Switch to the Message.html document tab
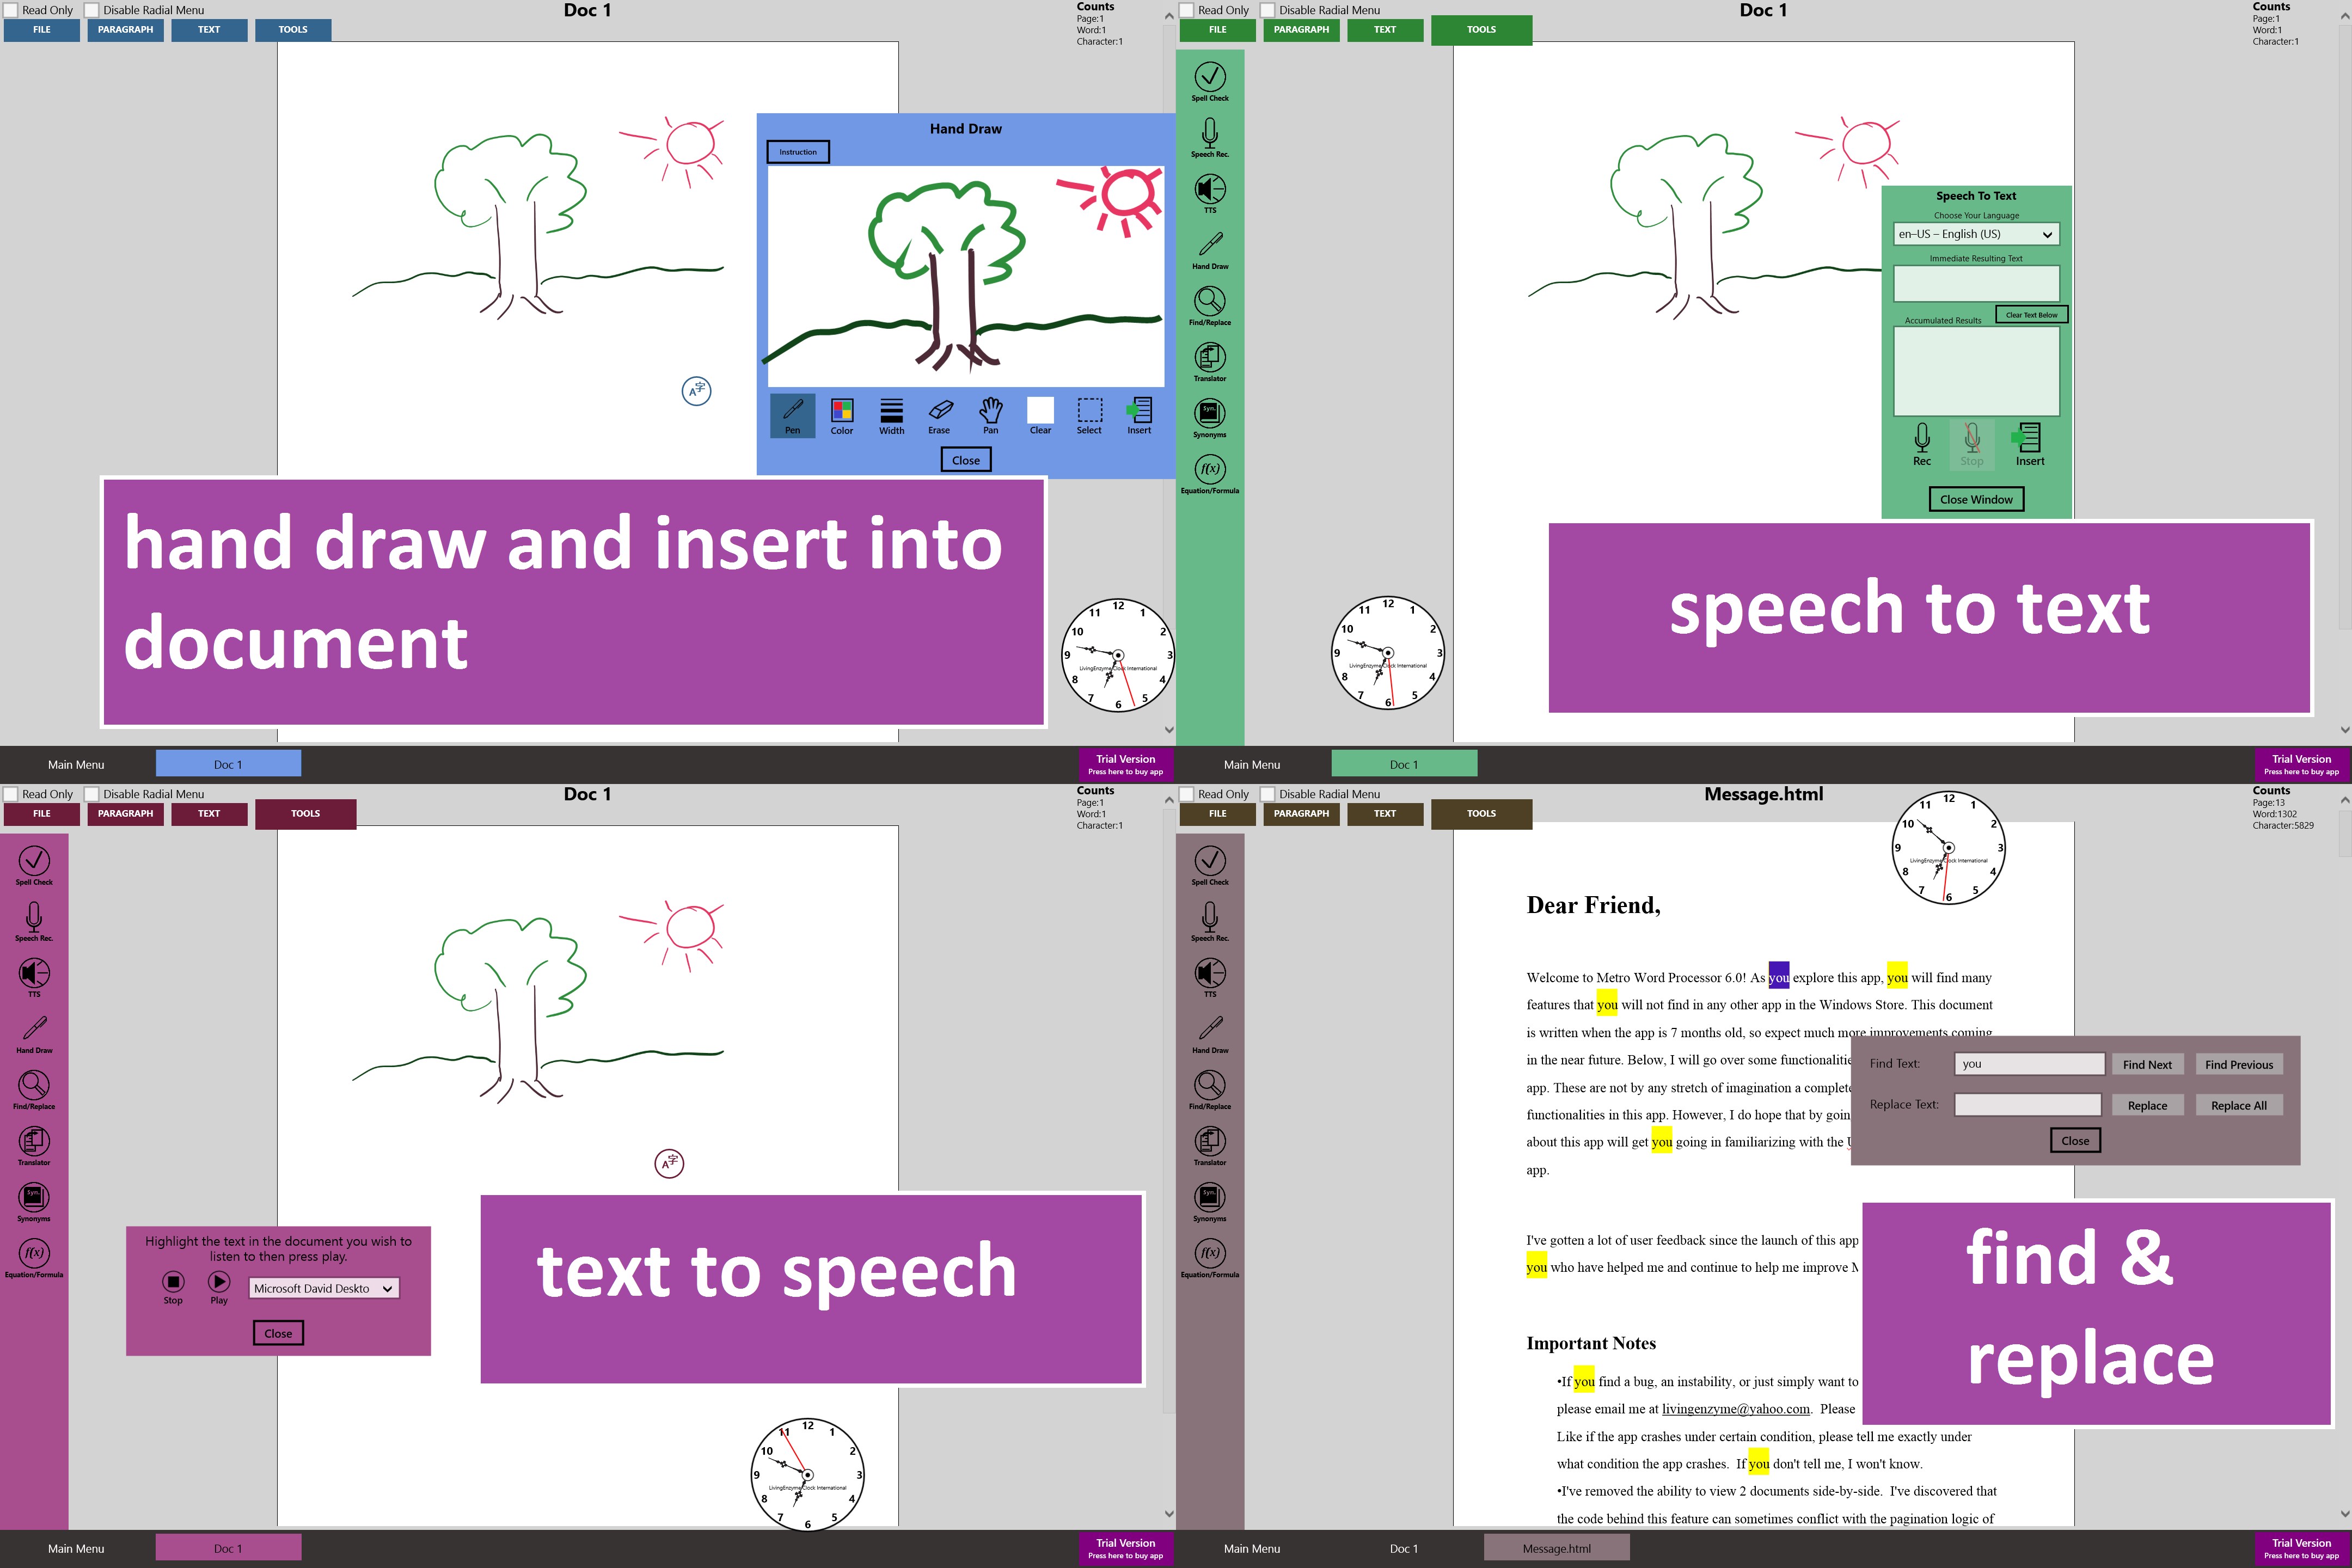 click(x=1556, y=1548)
